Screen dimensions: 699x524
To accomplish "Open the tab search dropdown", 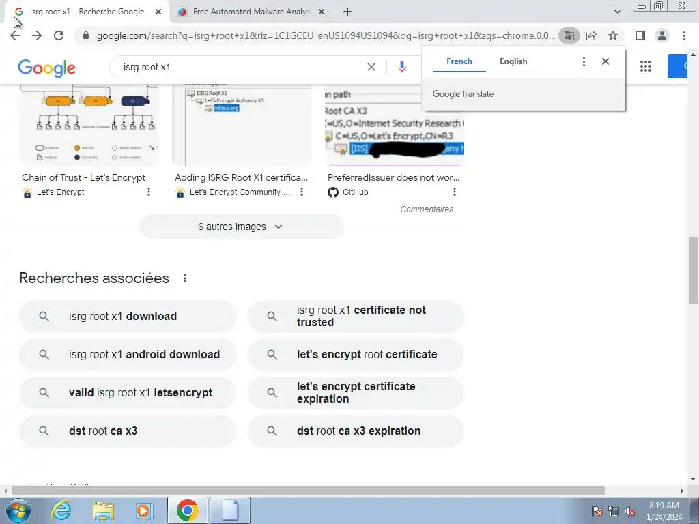I will point(617,12).
